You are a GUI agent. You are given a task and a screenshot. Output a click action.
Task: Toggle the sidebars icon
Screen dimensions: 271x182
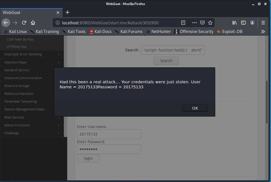243,23
